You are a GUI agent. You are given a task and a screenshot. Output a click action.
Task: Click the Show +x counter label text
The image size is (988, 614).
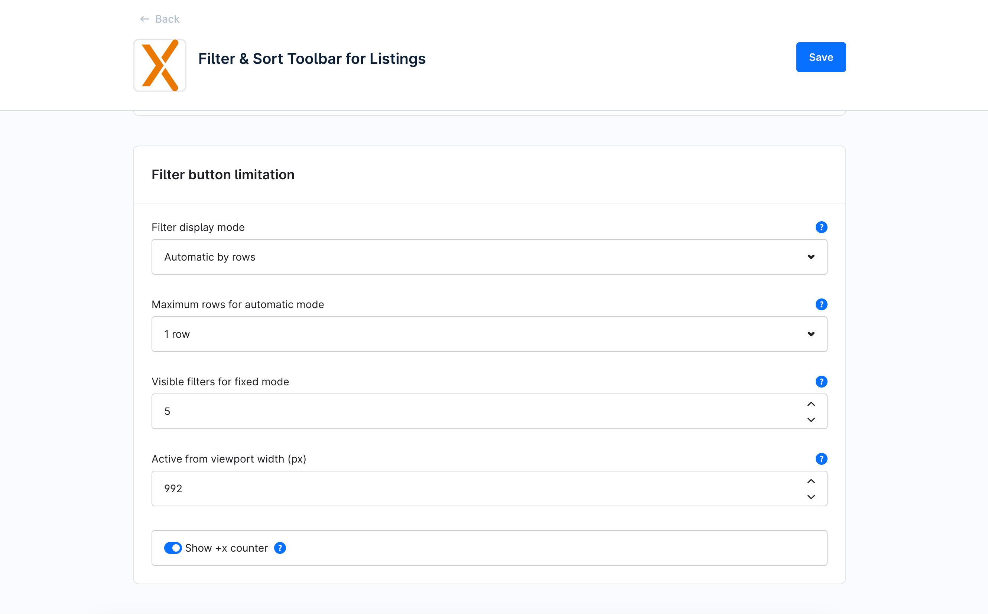226,548
